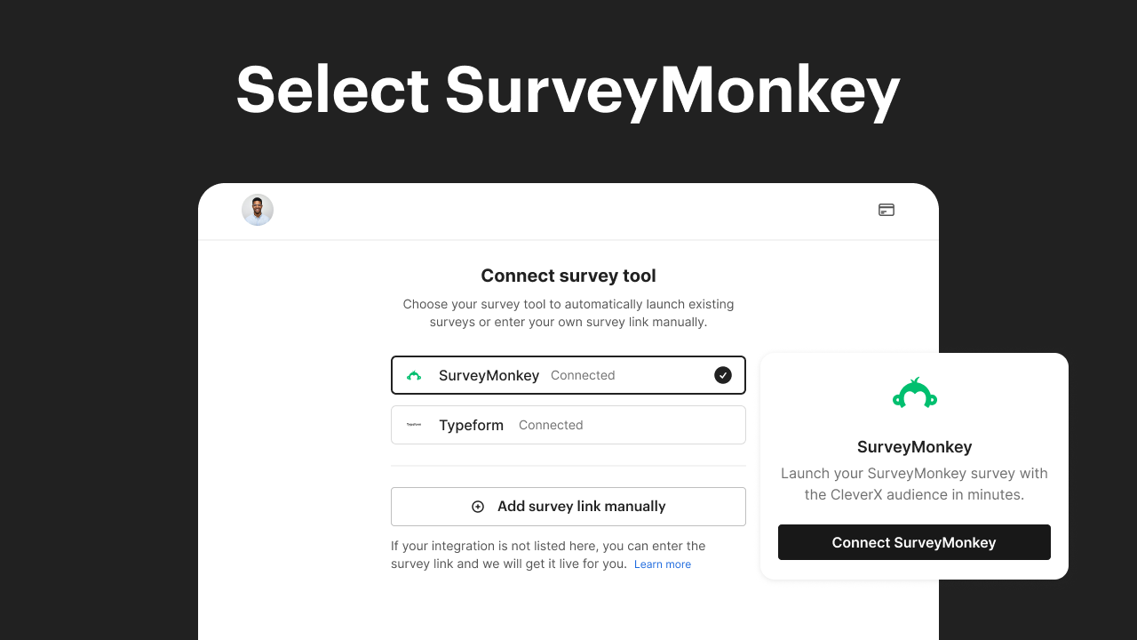Click the profile avatar photo
The image size is (1137, 640).
(258, 210)
